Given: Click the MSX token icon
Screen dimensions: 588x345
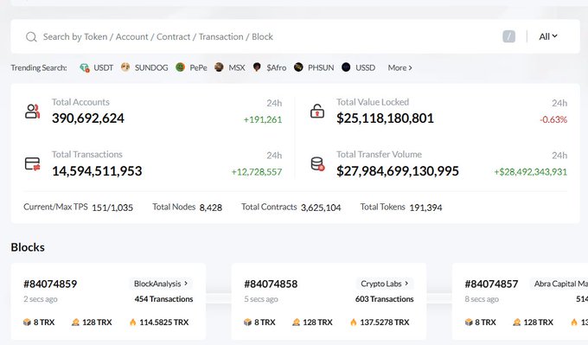Looking at the screenshot, I should pos(219,67).
